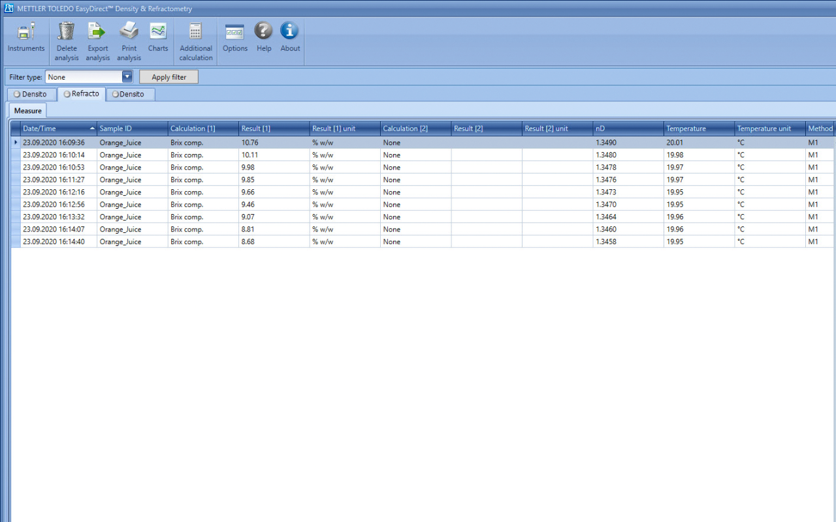Click the nD column header
This screenshot has width=836, height=522.
click(x=628, y=129)
